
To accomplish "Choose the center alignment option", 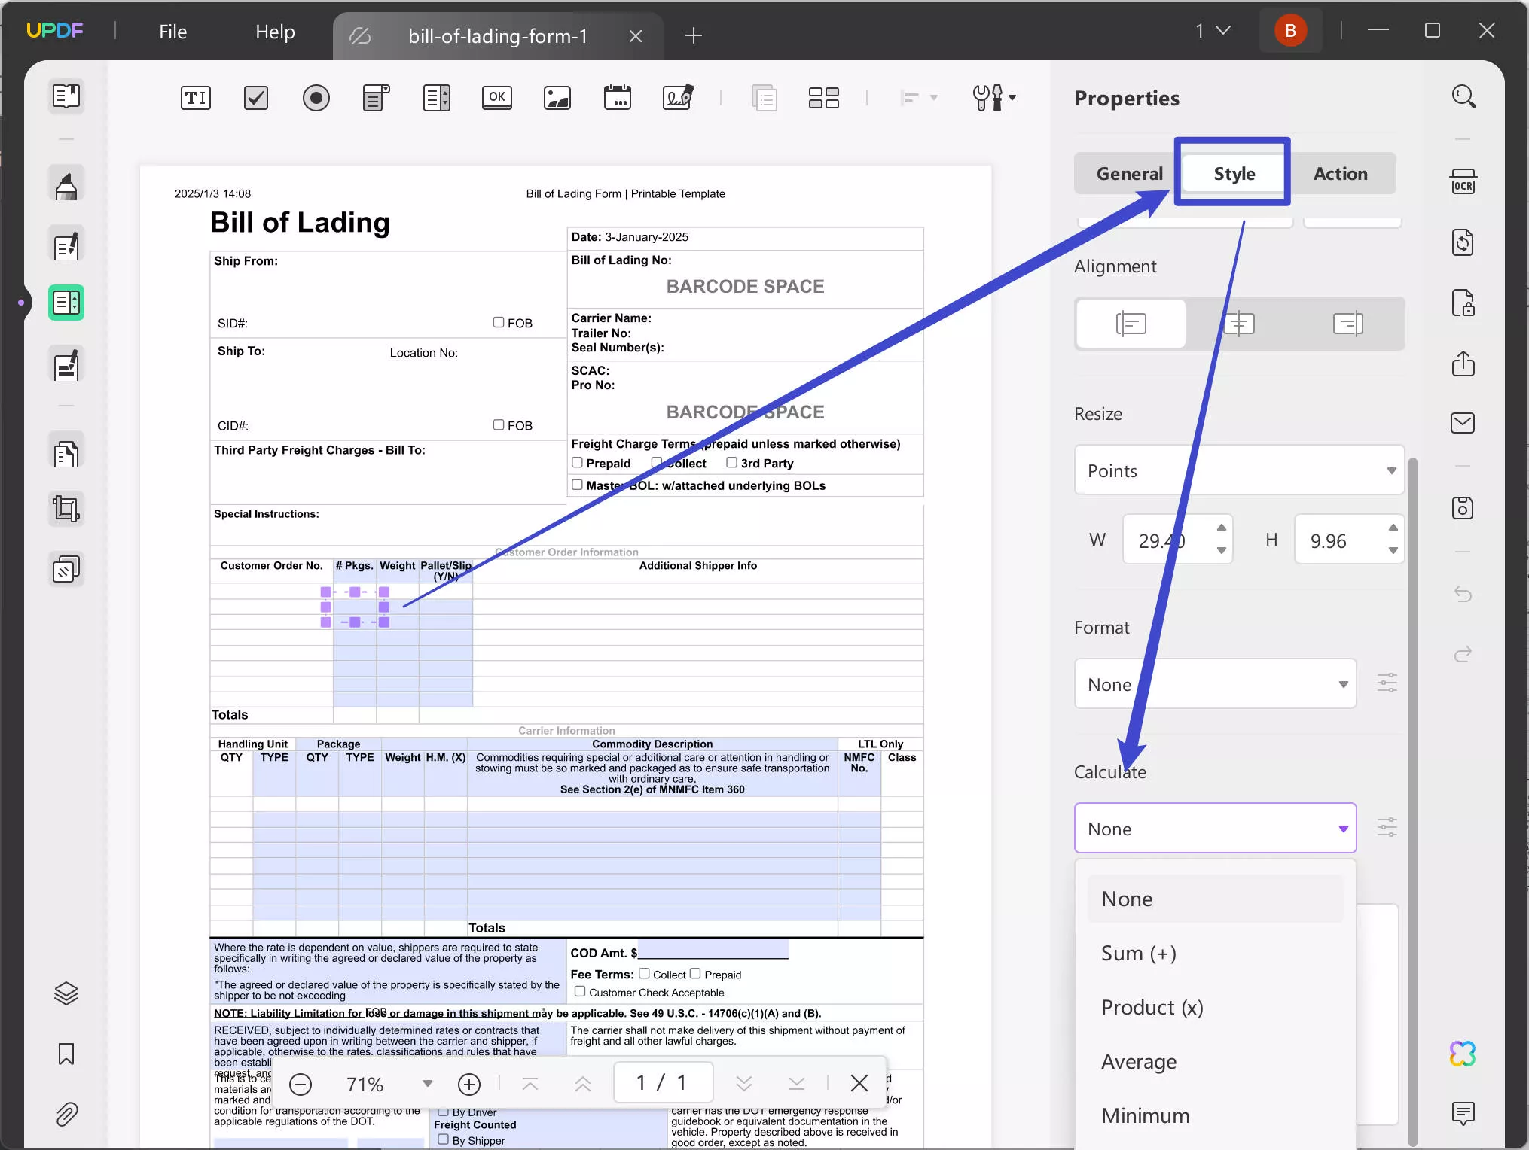I will 1239,324.
